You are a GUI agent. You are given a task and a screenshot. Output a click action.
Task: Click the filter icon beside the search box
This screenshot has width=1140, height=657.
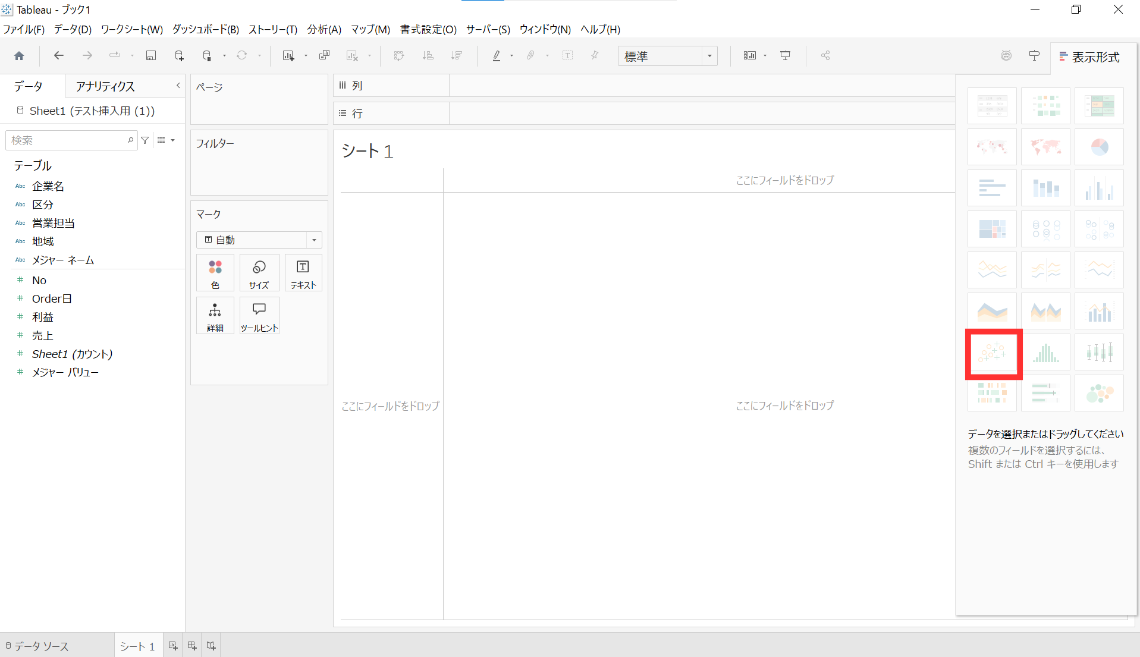tap(145, 140)
